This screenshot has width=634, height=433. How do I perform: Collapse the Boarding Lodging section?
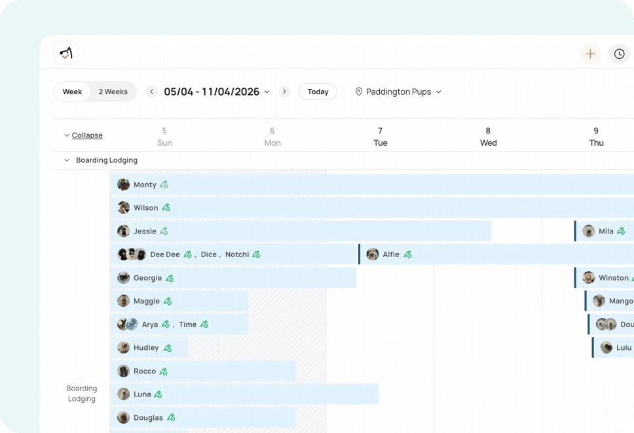tap(67, 160)
